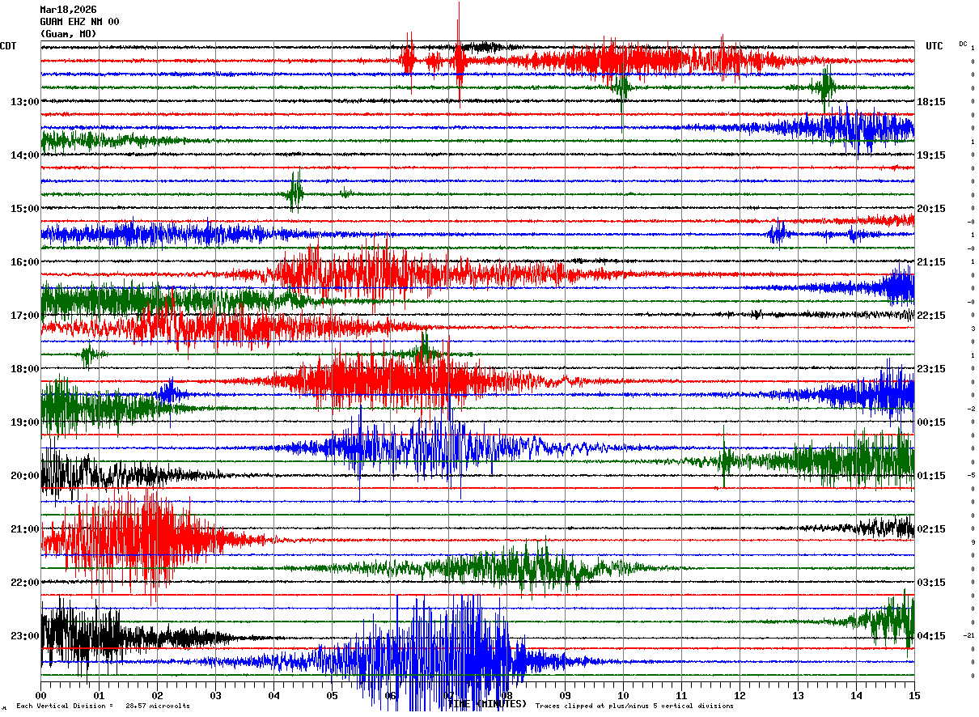Click the 01 minute axis tick label
Image resolution: width=979 pixels, height=717 pixels.
click(99, 695)
